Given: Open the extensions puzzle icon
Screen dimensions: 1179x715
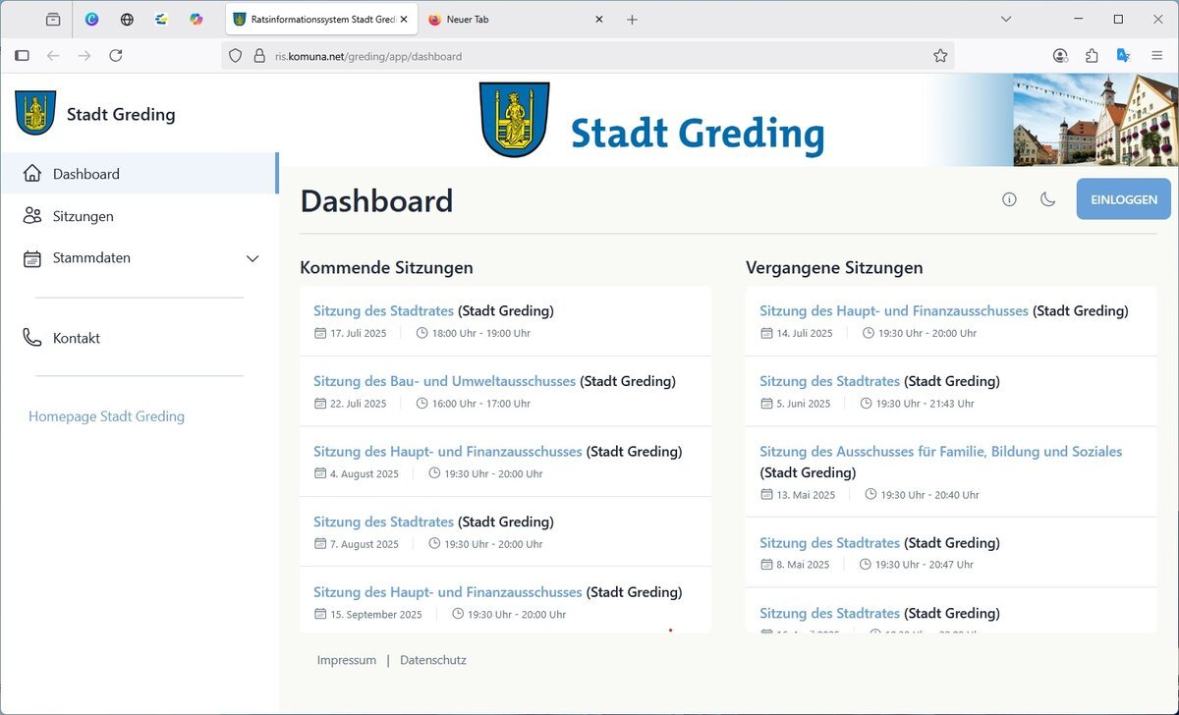Looking at the screenshot, I should 1092,56.
